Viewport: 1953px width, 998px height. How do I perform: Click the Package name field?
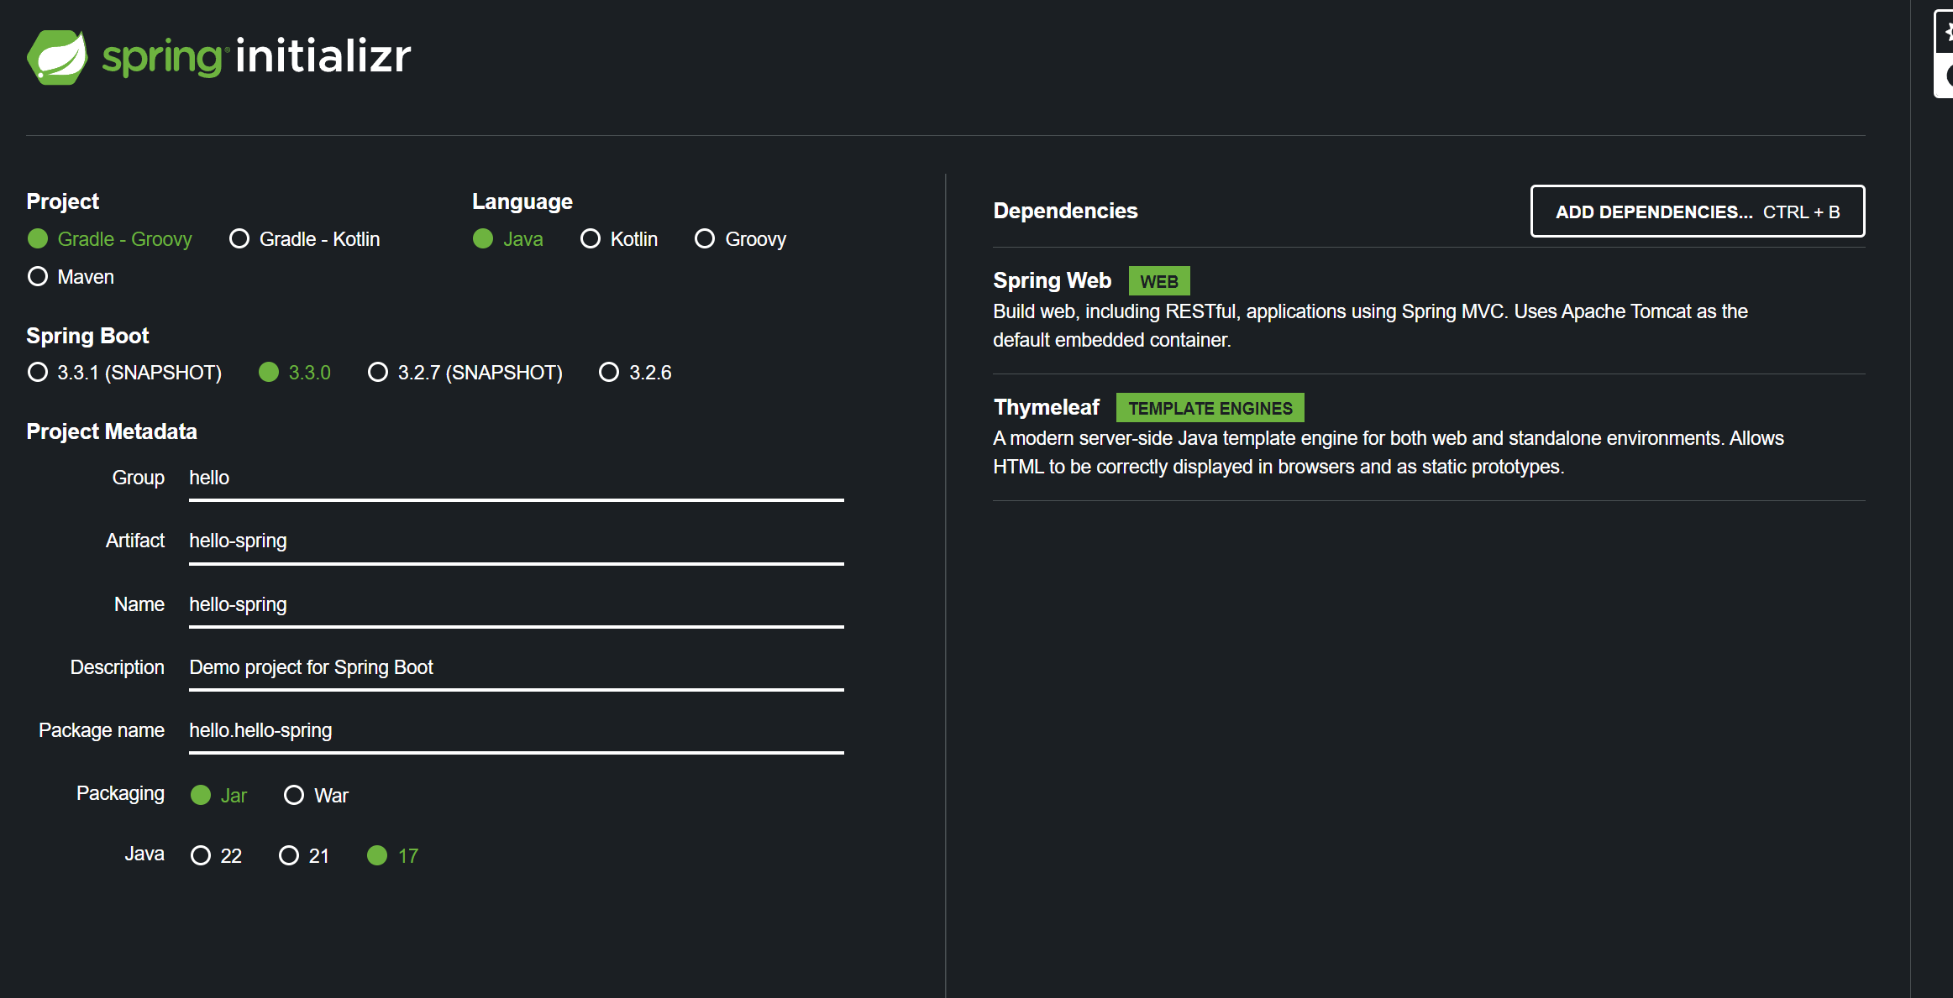516,731
